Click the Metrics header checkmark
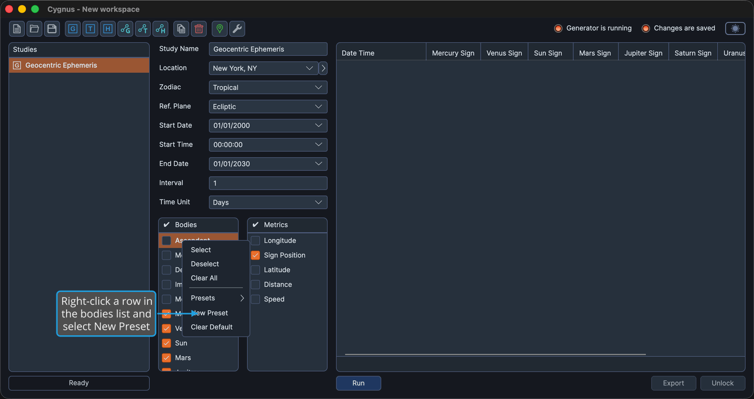 (255, 225)
